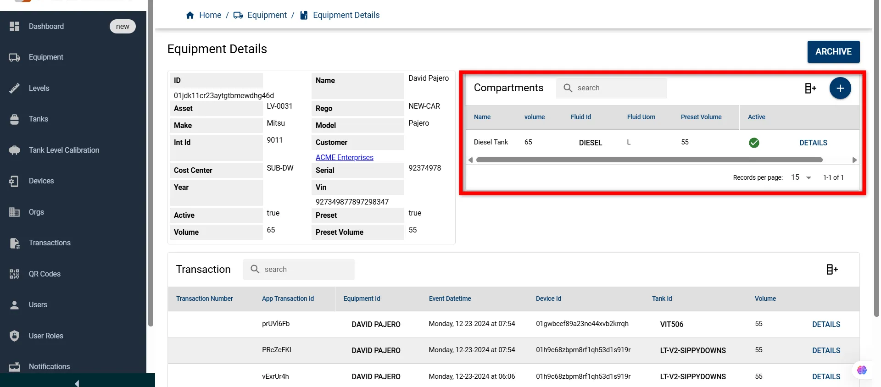
Task: Click the Home breadcrumb link
Action: [210, 15]
